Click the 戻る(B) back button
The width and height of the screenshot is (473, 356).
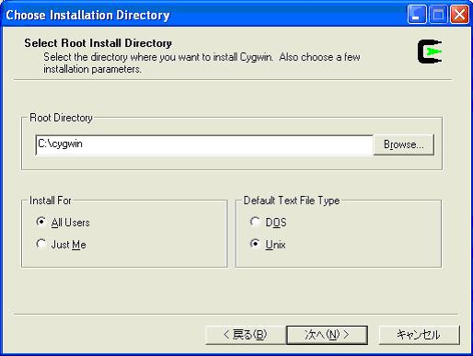246,335
